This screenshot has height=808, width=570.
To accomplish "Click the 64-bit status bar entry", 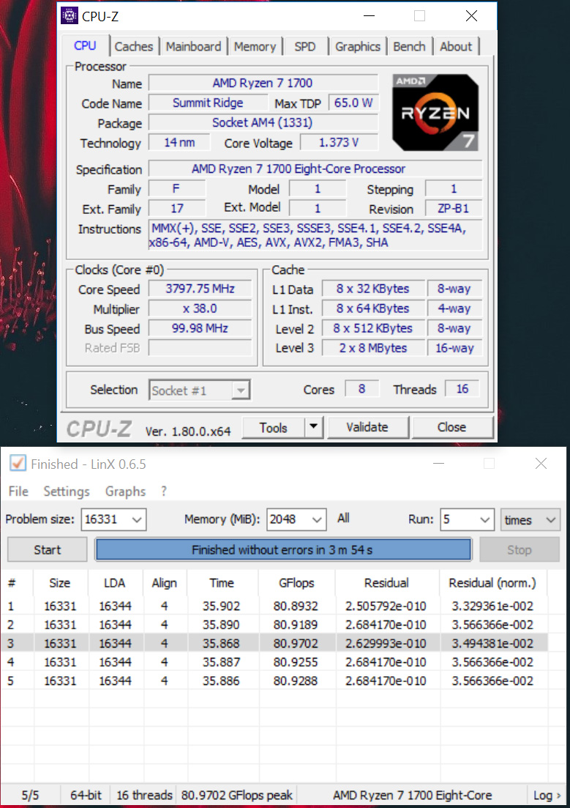I will coord(86,795).
